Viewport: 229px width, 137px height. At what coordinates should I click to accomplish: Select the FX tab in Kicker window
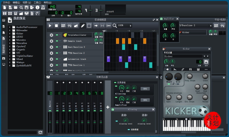[190, 69]
